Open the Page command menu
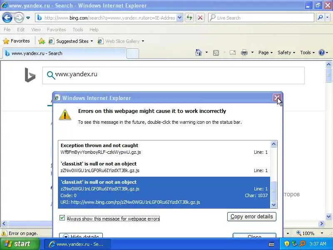The width and height of the screenshot is (333, 250). point(266,52)
